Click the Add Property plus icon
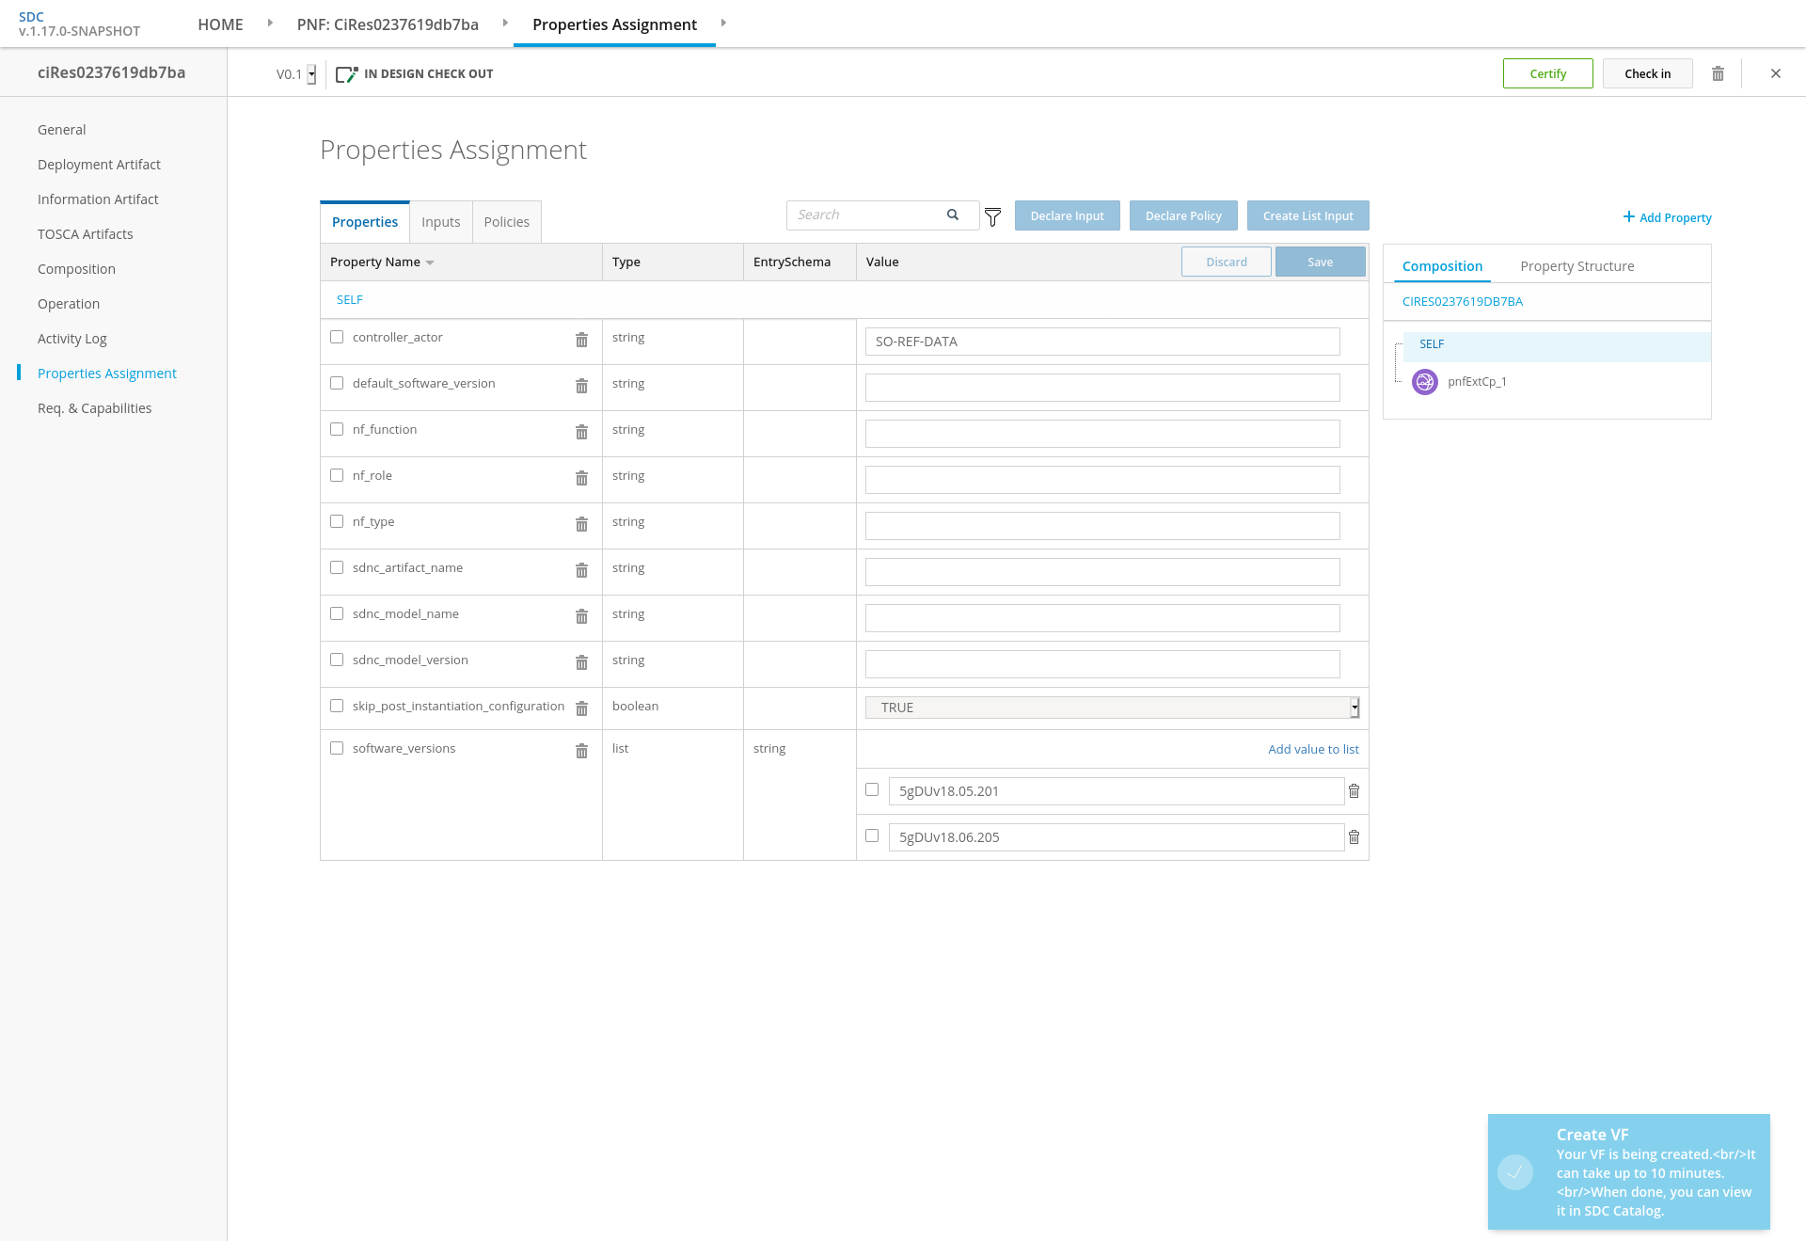This screenshot has width=1806, height=1241. (1628, 216)
